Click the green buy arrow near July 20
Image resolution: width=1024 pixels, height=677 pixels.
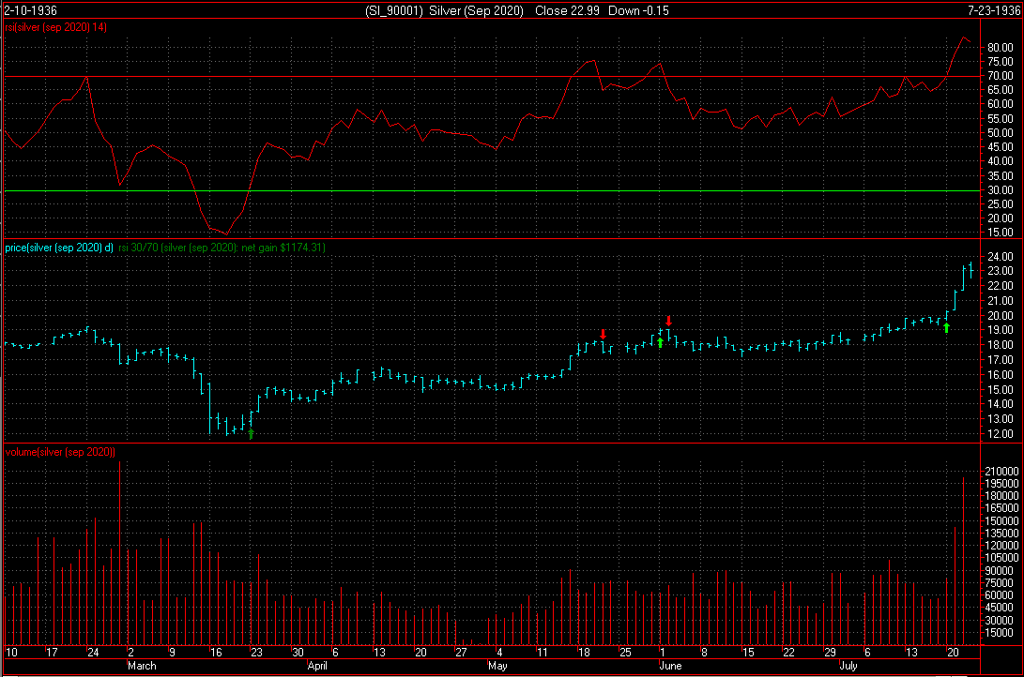point(946,327)
